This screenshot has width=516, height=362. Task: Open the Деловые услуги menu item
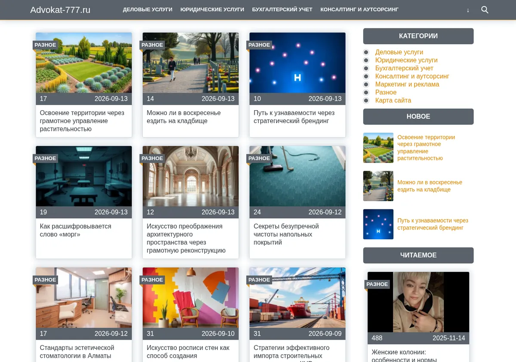click(147, 9)
